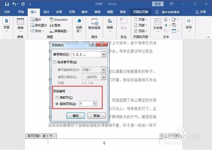Viewport: 212px width, 150px height.
Task: Open the 文本框 text box menu
Action: point(158,25)
